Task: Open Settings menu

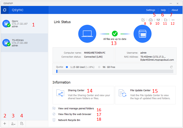Action: pos(151,10)
